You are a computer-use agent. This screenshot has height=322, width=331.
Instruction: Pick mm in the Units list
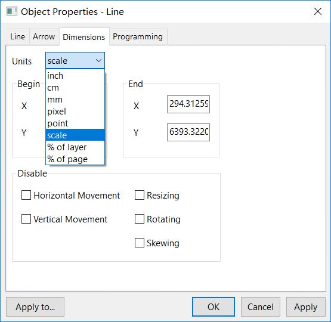click(x=75, y=100)
